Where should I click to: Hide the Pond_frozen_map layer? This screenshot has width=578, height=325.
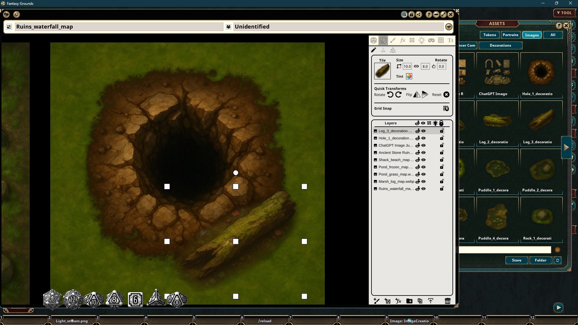click(424, 167)
